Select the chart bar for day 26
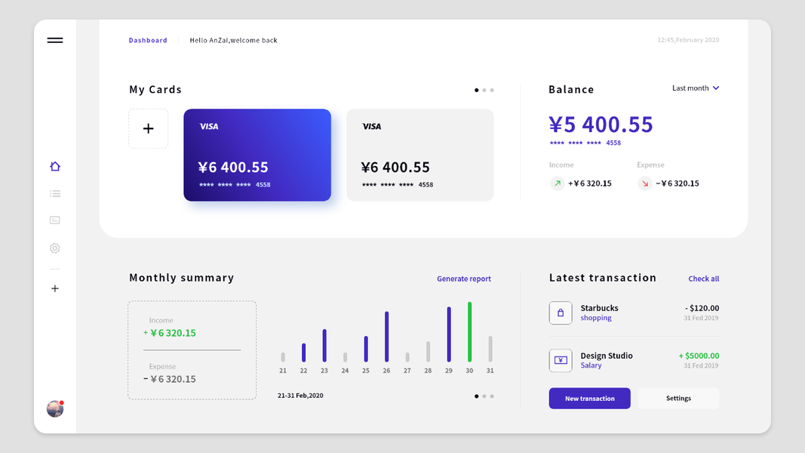Viewport: 805px width, 453px height. (x=386, y=337)
